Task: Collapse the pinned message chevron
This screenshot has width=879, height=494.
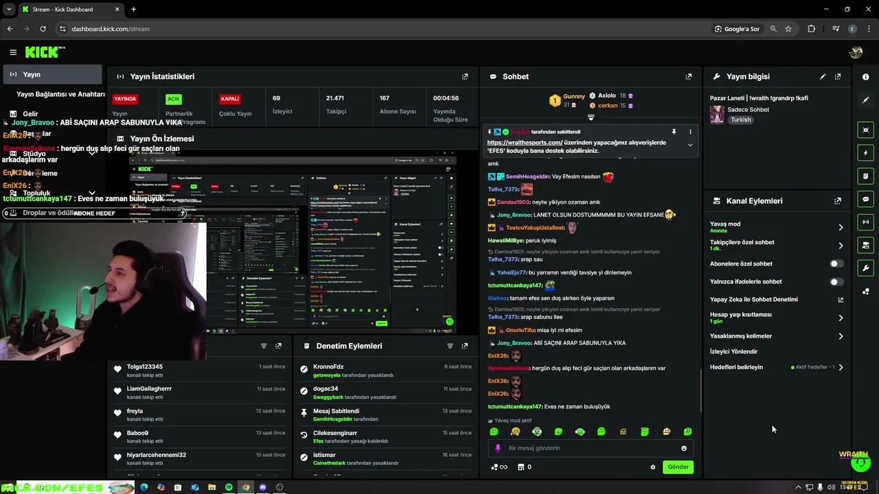Action: pos(691,145)
